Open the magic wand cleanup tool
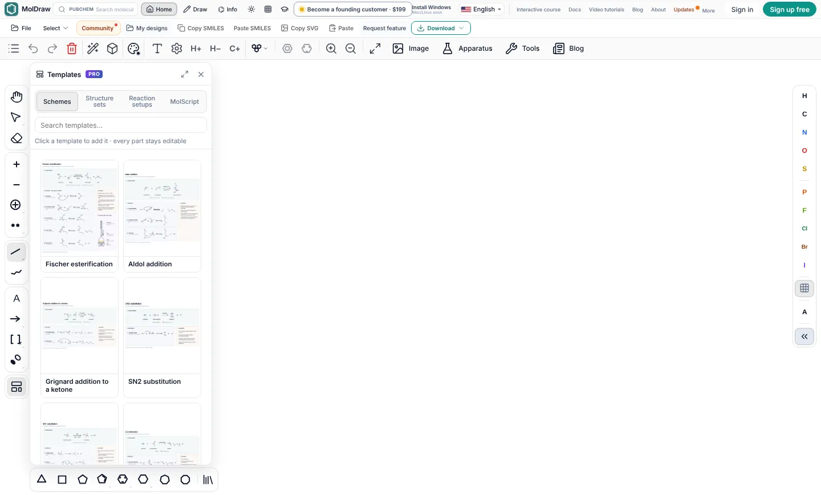 (x=93, y=48)
